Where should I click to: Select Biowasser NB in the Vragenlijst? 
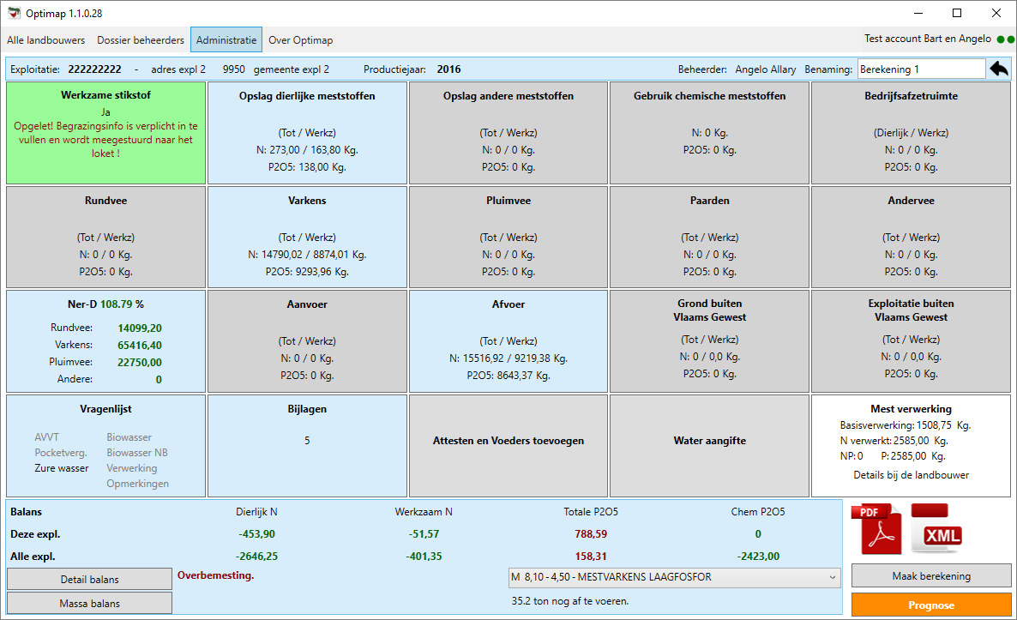coord(137,453)
